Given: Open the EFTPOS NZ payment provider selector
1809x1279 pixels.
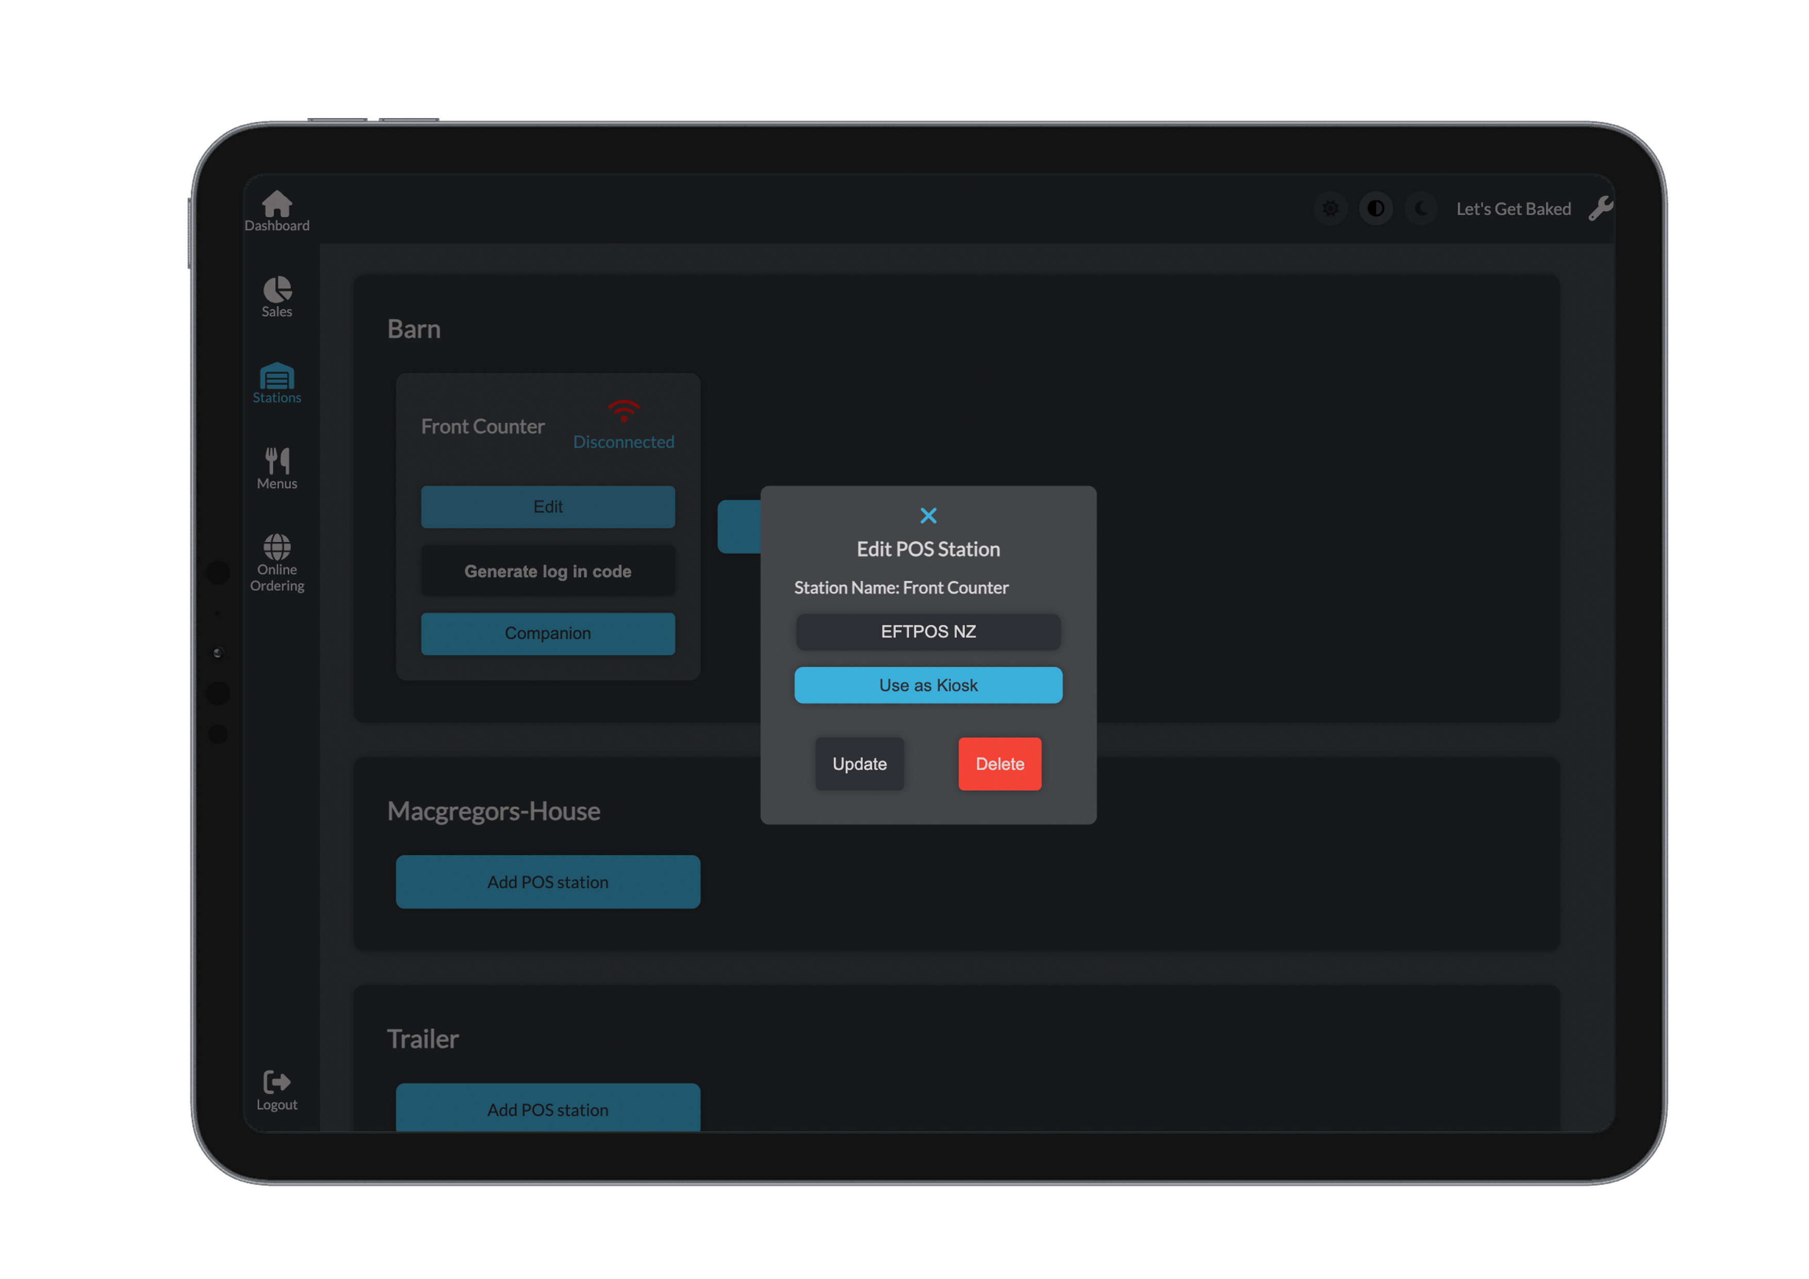Looking at the screenshot, I should 928,631.
